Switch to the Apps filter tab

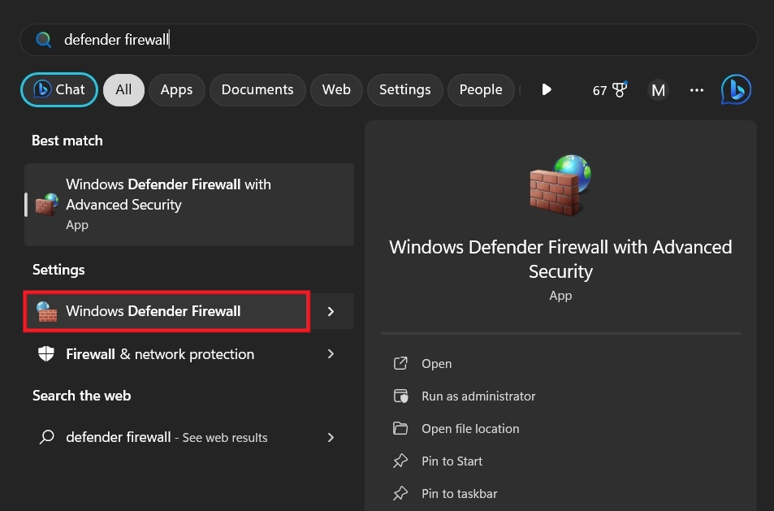pos(176,89)
